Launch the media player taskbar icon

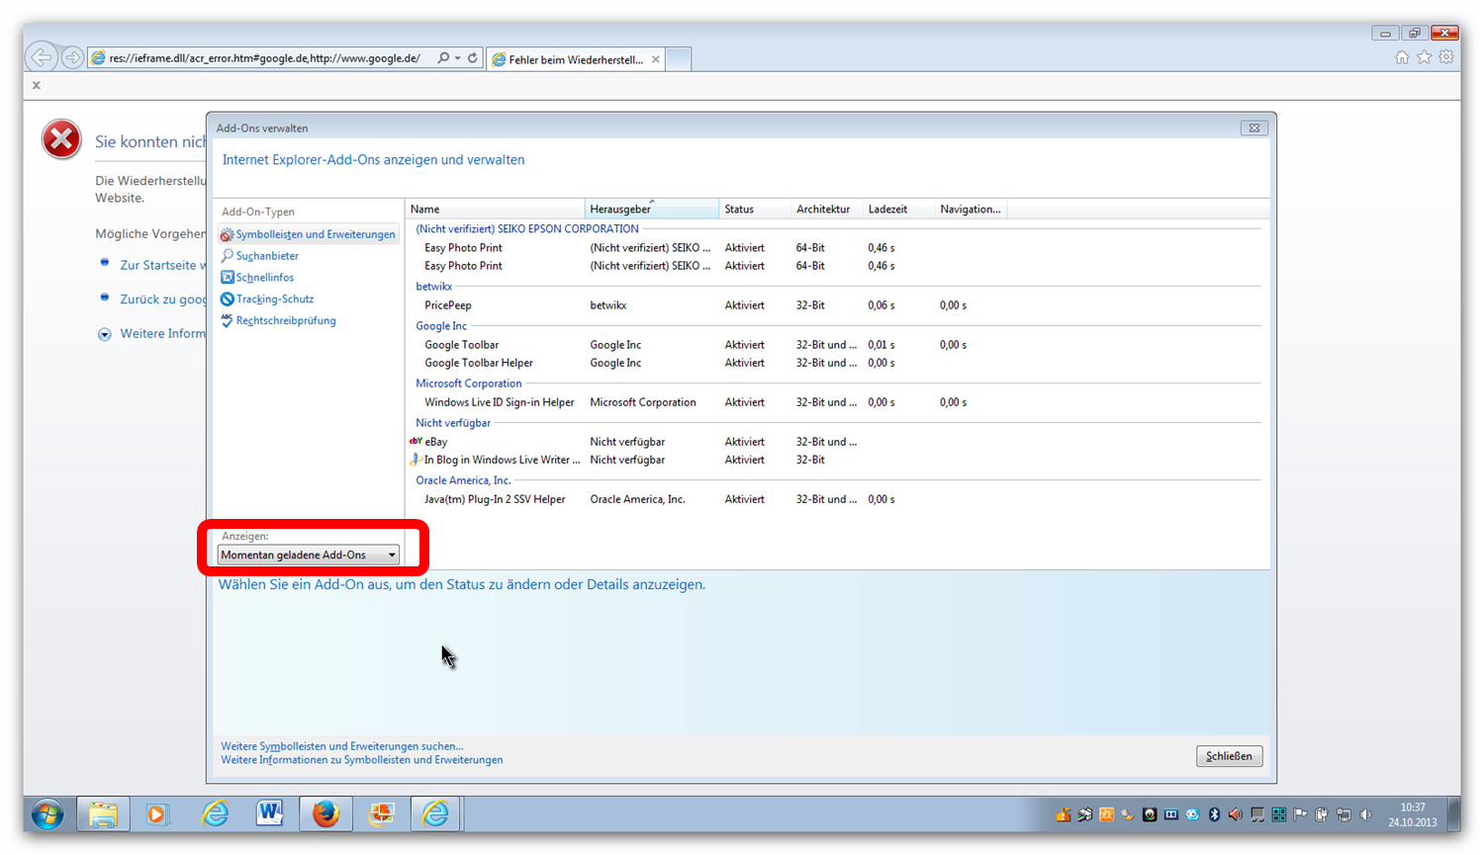(157, 814)
